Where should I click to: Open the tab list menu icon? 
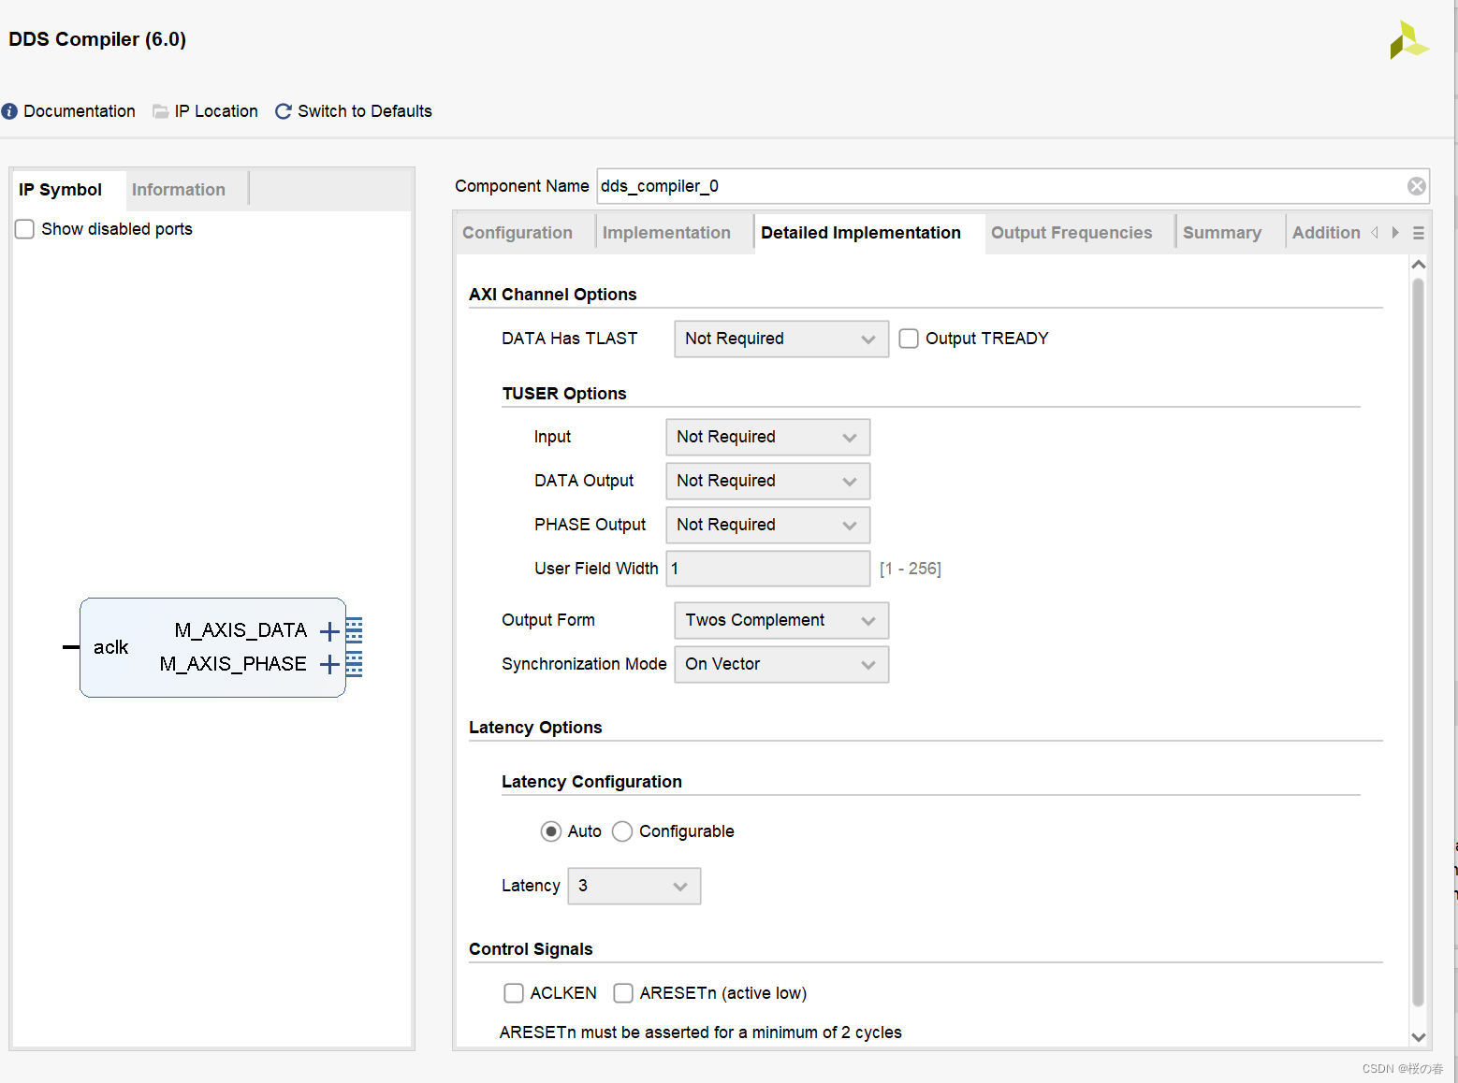point(1419,233)
